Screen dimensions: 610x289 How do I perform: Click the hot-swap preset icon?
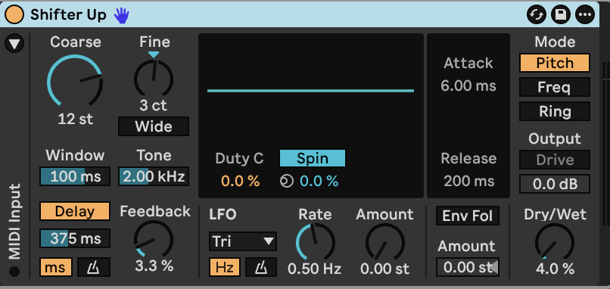[537, 15]
